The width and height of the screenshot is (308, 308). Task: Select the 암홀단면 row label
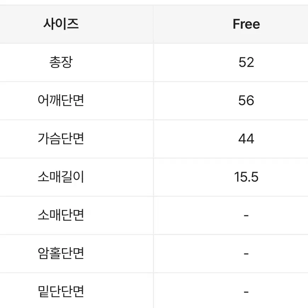point(61,253)
